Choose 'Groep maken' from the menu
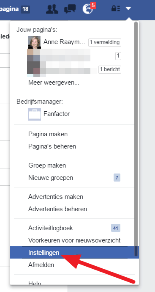The image size is (155, 292). [x=47, y=165]
